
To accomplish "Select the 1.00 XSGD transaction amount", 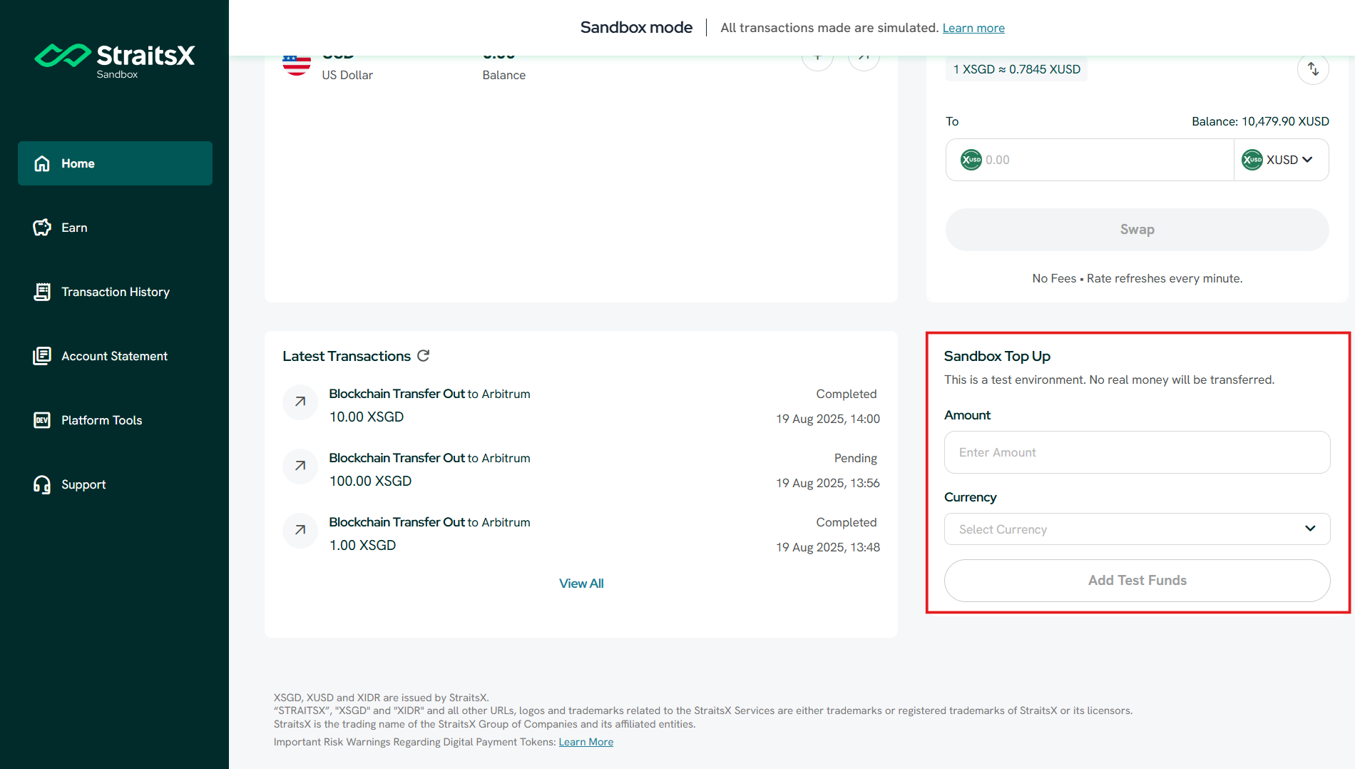I will point(362,545).
